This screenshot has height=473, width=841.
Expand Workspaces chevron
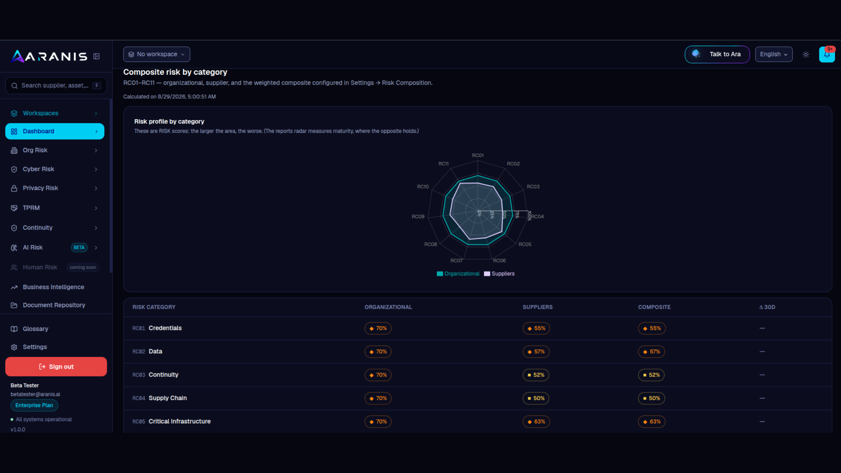[96, 113]
